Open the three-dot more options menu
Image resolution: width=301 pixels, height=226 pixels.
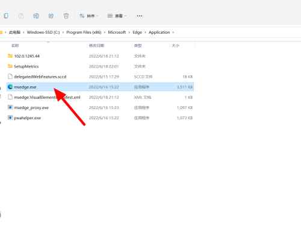[x=140, y=16]
